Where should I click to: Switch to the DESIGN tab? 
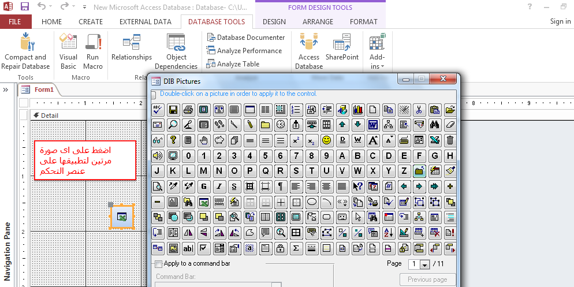pyautogui.click(x=274, y=21)
